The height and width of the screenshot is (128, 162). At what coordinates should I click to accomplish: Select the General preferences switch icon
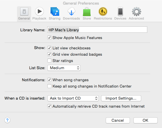click(24, 11)
